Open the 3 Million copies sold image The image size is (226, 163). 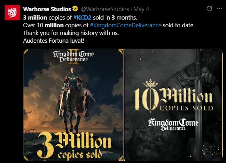pos(73,105)
